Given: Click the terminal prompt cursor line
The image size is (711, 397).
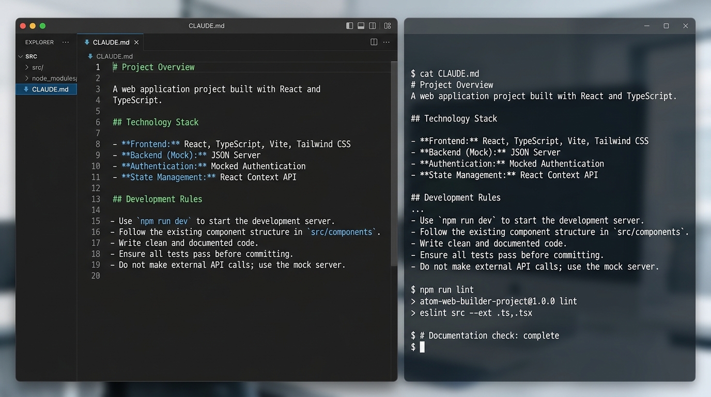Looking at the screenshot, I should [x=422, y=347].
